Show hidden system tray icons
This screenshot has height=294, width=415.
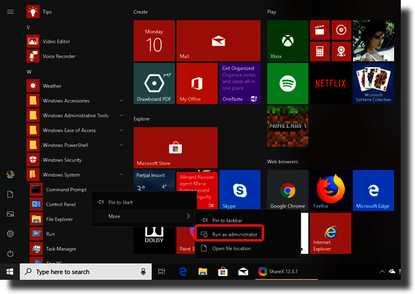click(x=382, y=272)
